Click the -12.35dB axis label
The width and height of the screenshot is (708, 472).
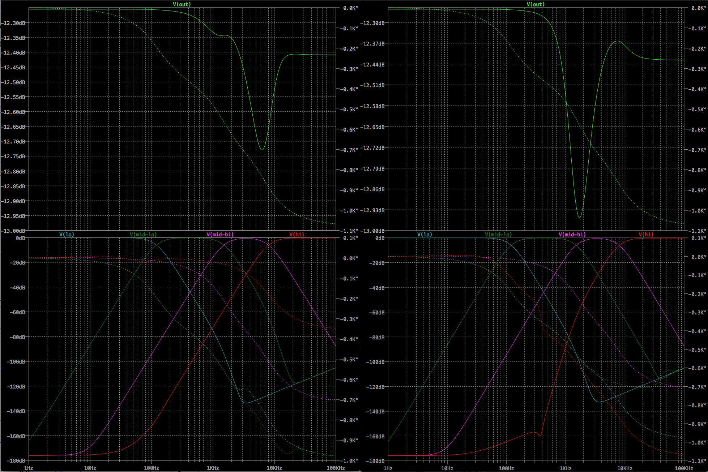tap(13, 38)
